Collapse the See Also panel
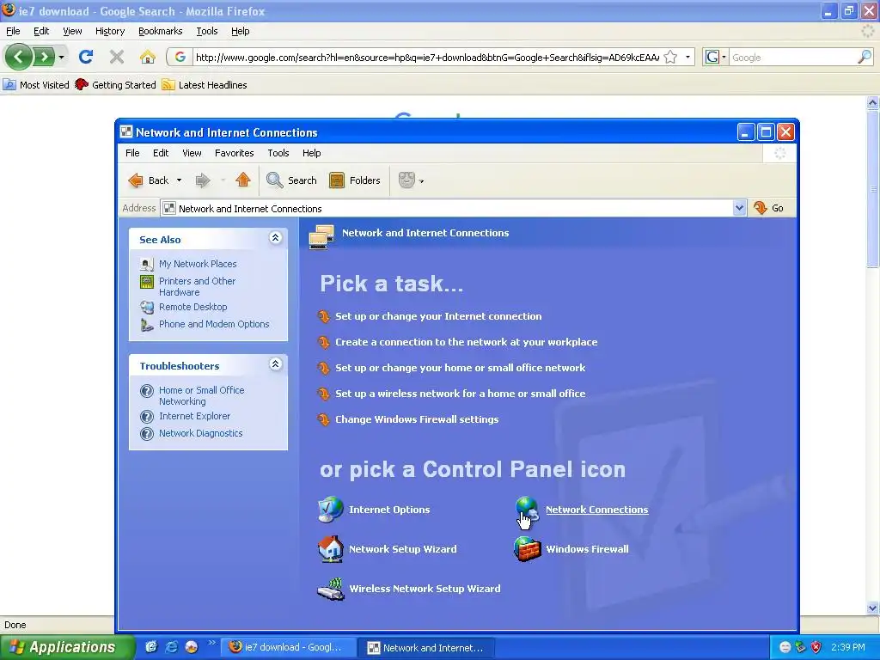 (x=275, y=238)
